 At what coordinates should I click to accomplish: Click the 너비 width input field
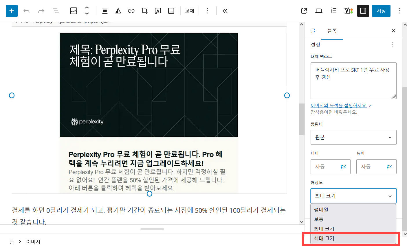click(x=324, y=167)
